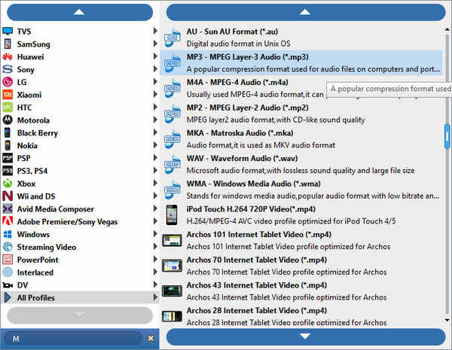This screenshot has width=452, height=350.
Task: Expand the Windows submenu arrow
Action: [155, 233]
